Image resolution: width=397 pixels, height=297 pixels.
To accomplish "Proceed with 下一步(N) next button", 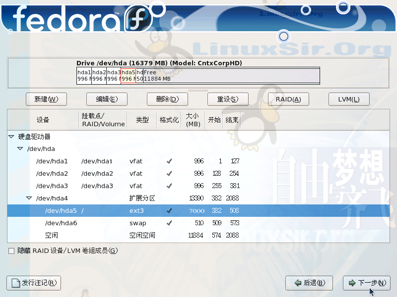I will click(367, 283).
